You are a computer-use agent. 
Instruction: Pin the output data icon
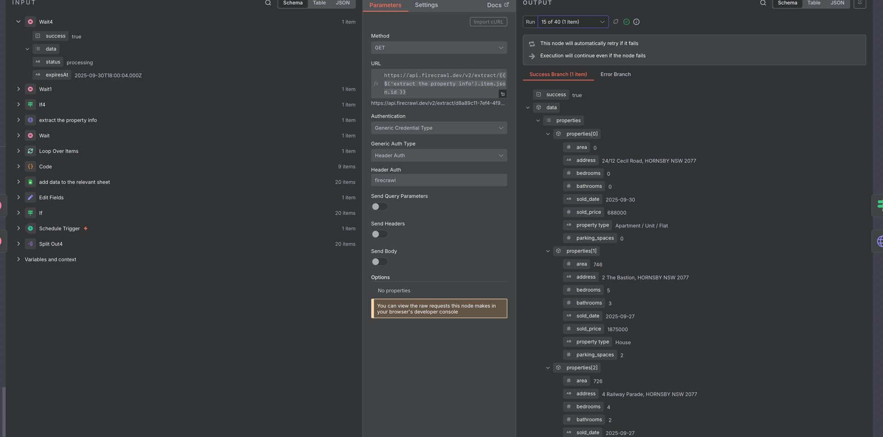click(x=860, y=3)
